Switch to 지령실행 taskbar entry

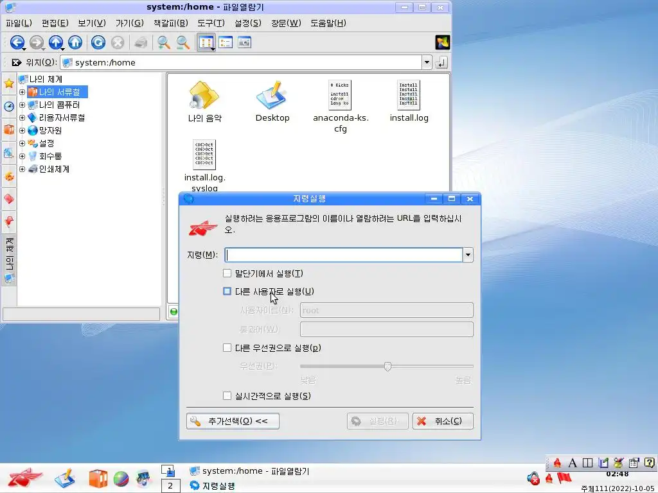click(x=212, y=486)
